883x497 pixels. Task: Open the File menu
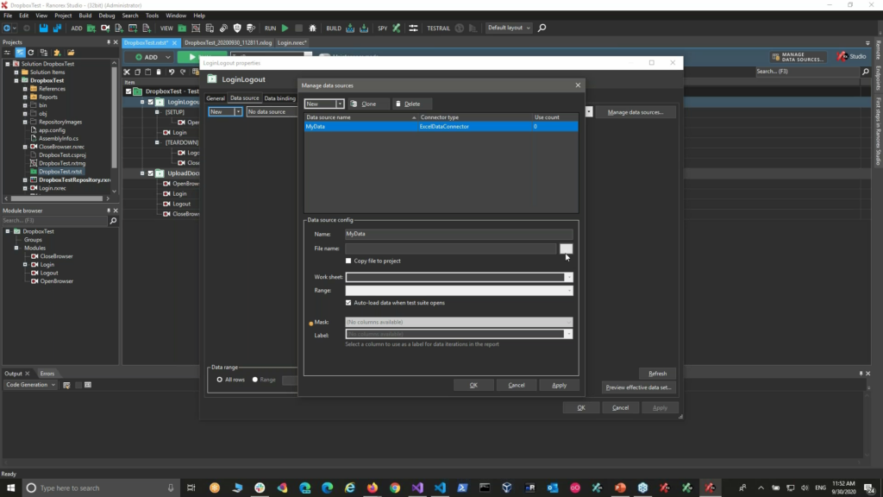(8, 16)
